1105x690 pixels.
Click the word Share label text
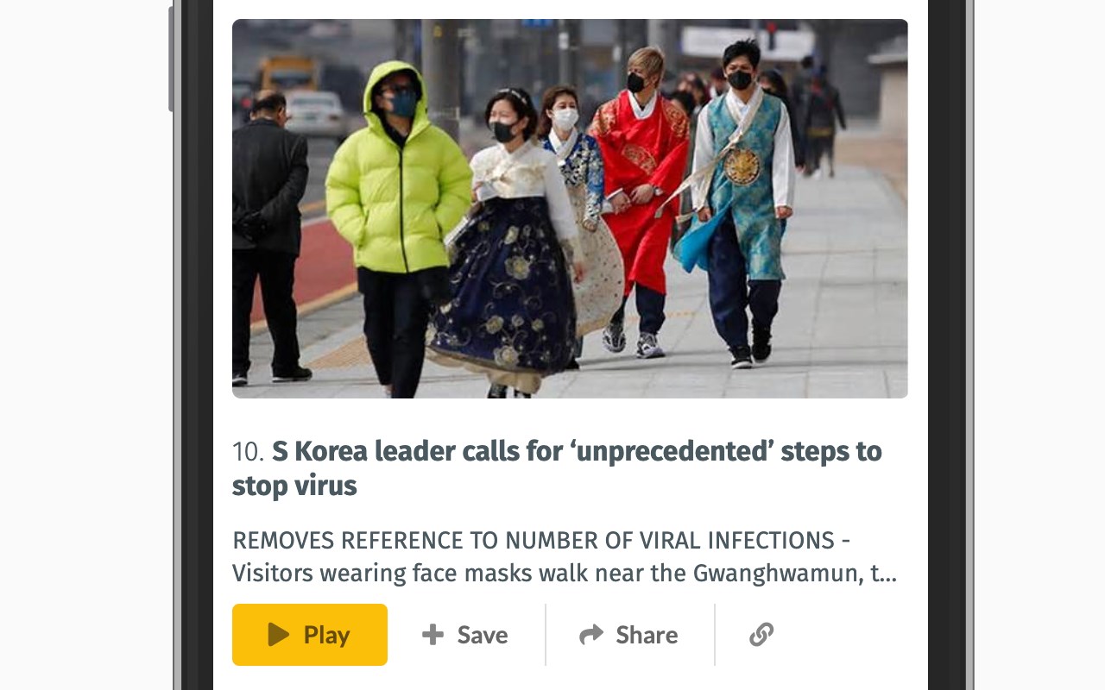(x=647, y=635)
